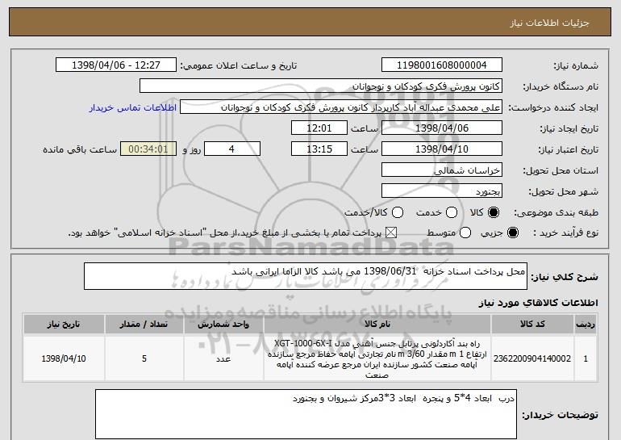621x440 pixels.
Task: Click the شماره نیاز label
Action: coord(576,65)
